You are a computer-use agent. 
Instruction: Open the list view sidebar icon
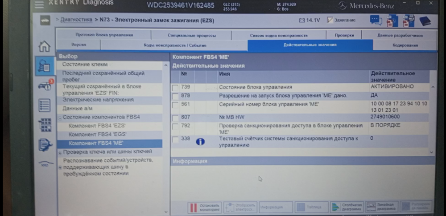pos(45,105)
